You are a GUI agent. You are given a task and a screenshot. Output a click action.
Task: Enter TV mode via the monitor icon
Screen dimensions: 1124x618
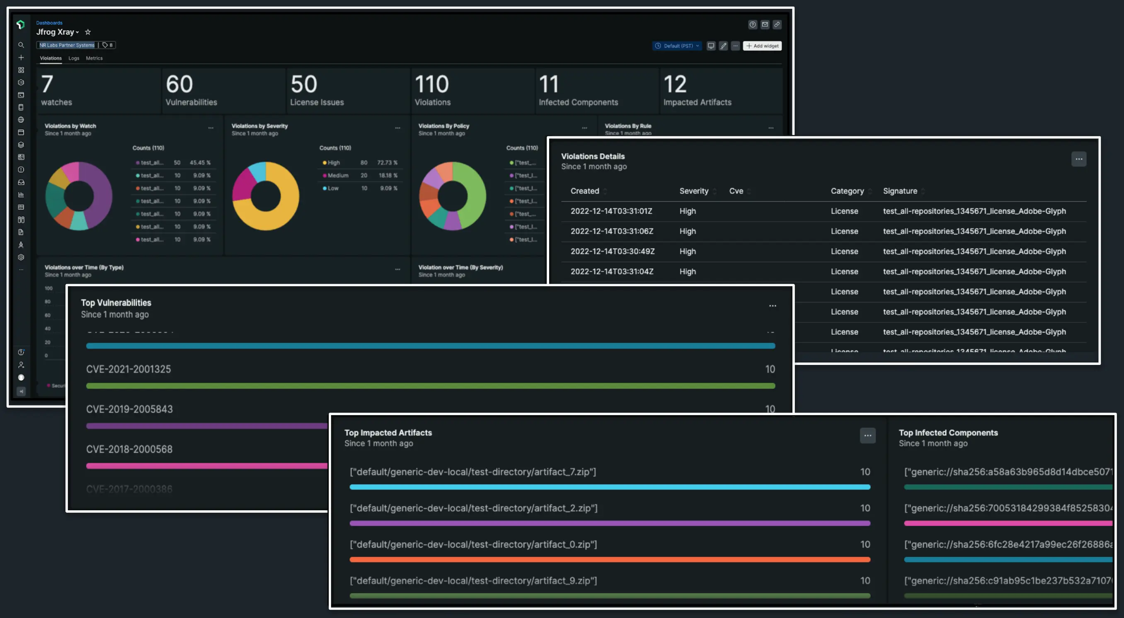click(x=711, y=46)
